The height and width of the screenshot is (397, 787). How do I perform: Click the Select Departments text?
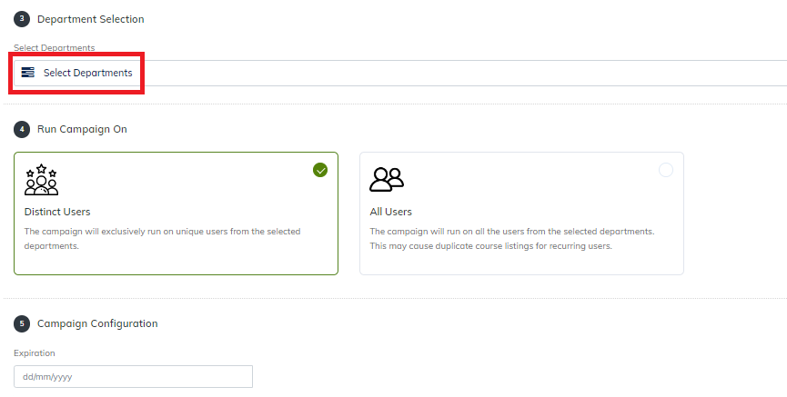coord(88,73)
